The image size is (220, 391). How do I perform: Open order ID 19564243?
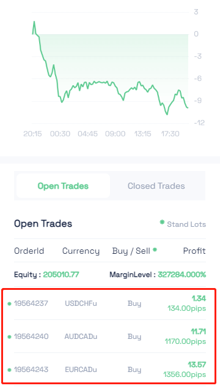coord(31,370)
